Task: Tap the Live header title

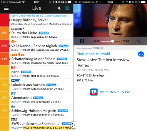Action: click(37, 8)
